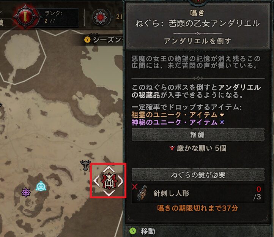
Task: Select Andariel lair skull icon on map
Action: (x=109, y=181)
